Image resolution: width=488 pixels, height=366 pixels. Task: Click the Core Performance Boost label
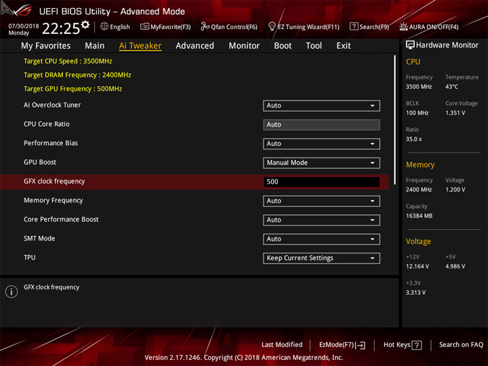[61, 220]
